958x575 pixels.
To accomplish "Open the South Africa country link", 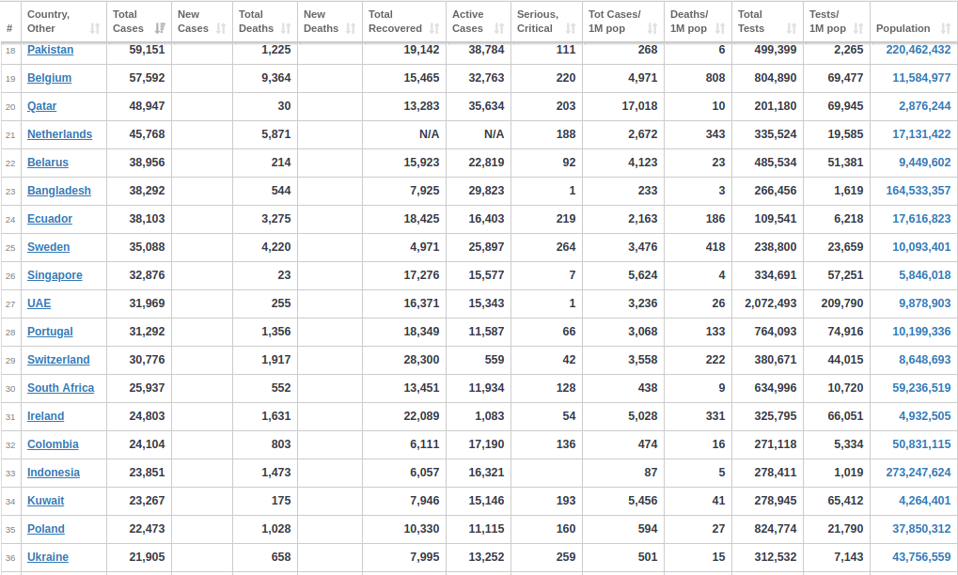I will point(60,388).
